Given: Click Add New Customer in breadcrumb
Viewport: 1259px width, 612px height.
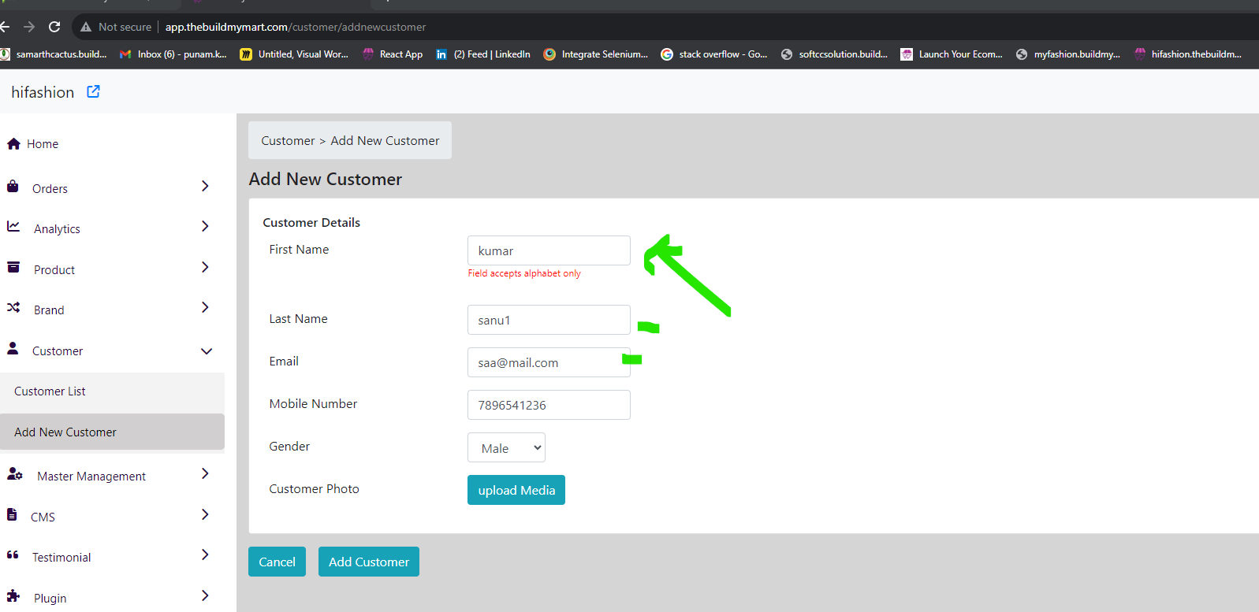Looking at the screenshot, I should click(x=385, y=140).
